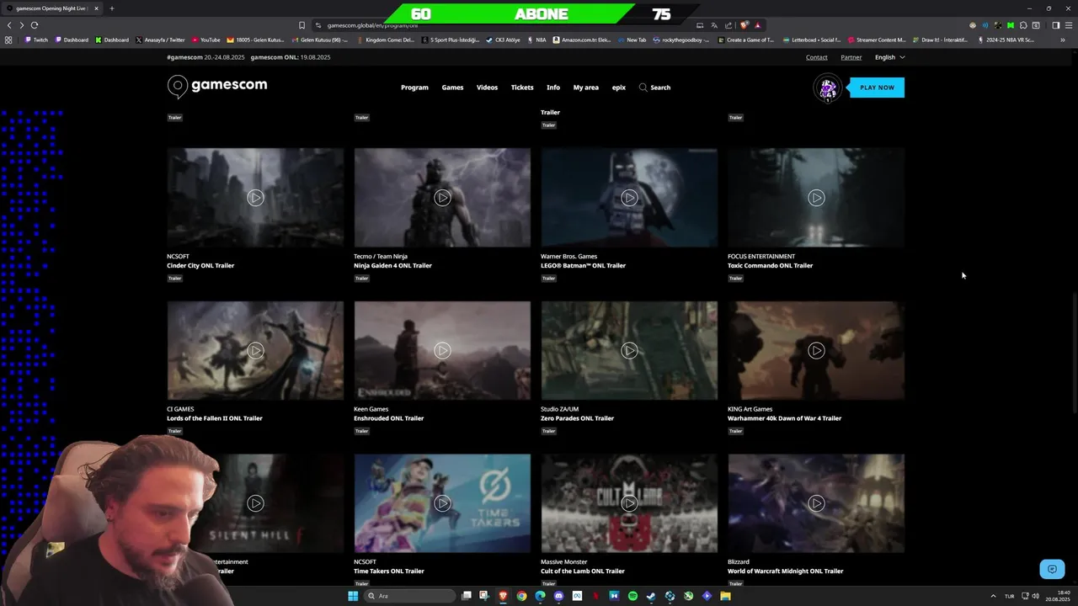Click the taskbar search box
The image size is (1078, 606).
click(x=409, y=596)
